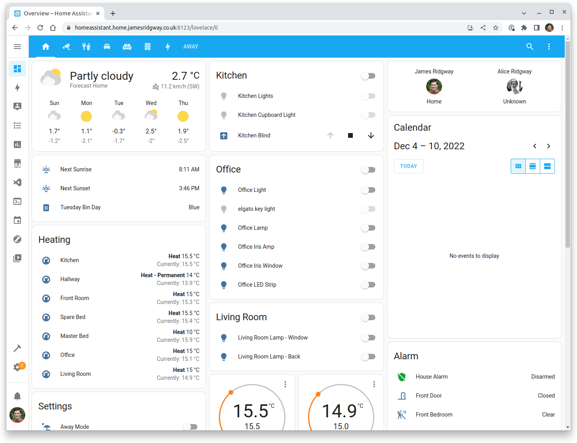
Task: Open the History panel from the sidebar
Action: tap(17, 144)
